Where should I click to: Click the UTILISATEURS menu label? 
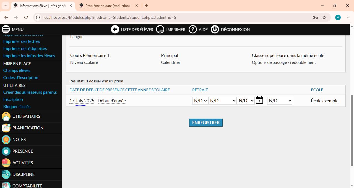[26, 116]
